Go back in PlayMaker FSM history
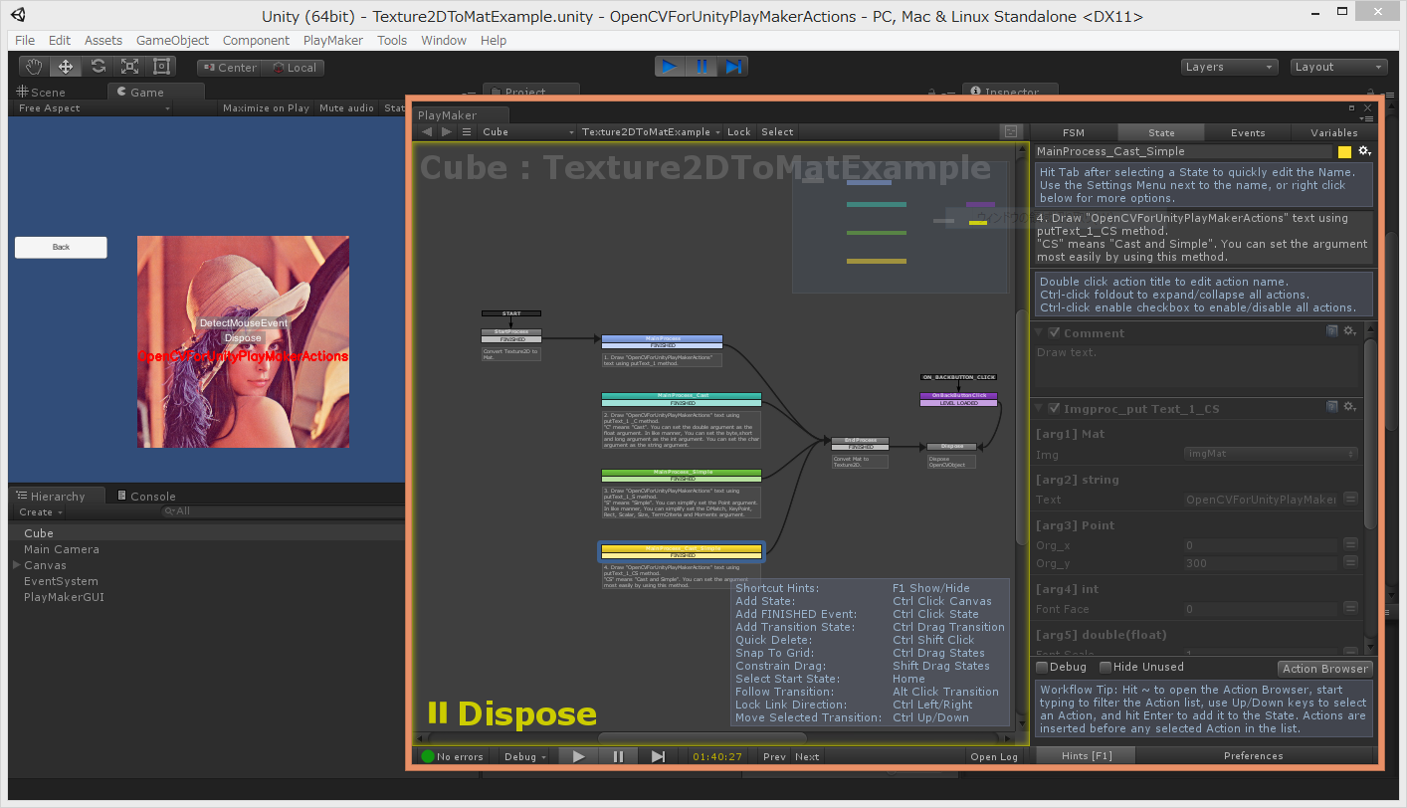 click(427, 131)
